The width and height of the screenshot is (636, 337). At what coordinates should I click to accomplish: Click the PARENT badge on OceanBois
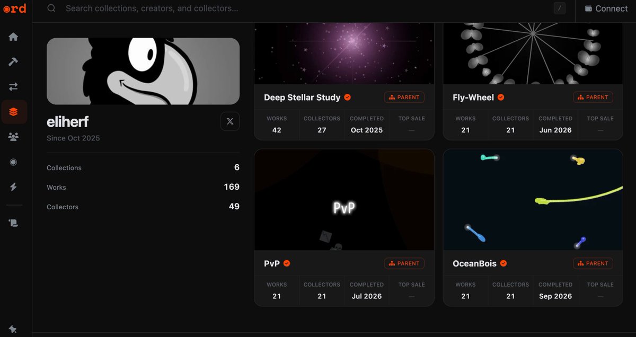[593, 263]
